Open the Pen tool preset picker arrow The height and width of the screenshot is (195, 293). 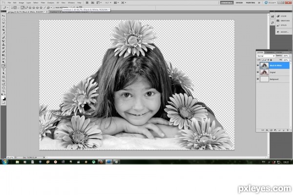point(8,8)
